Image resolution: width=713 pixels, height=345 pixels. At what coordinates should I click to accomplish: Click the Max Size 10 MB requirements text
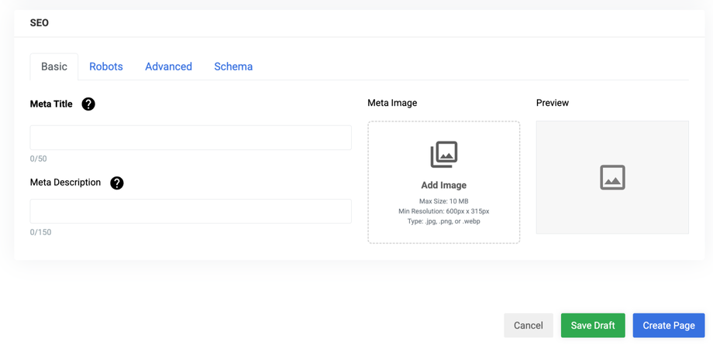(444, 201)
